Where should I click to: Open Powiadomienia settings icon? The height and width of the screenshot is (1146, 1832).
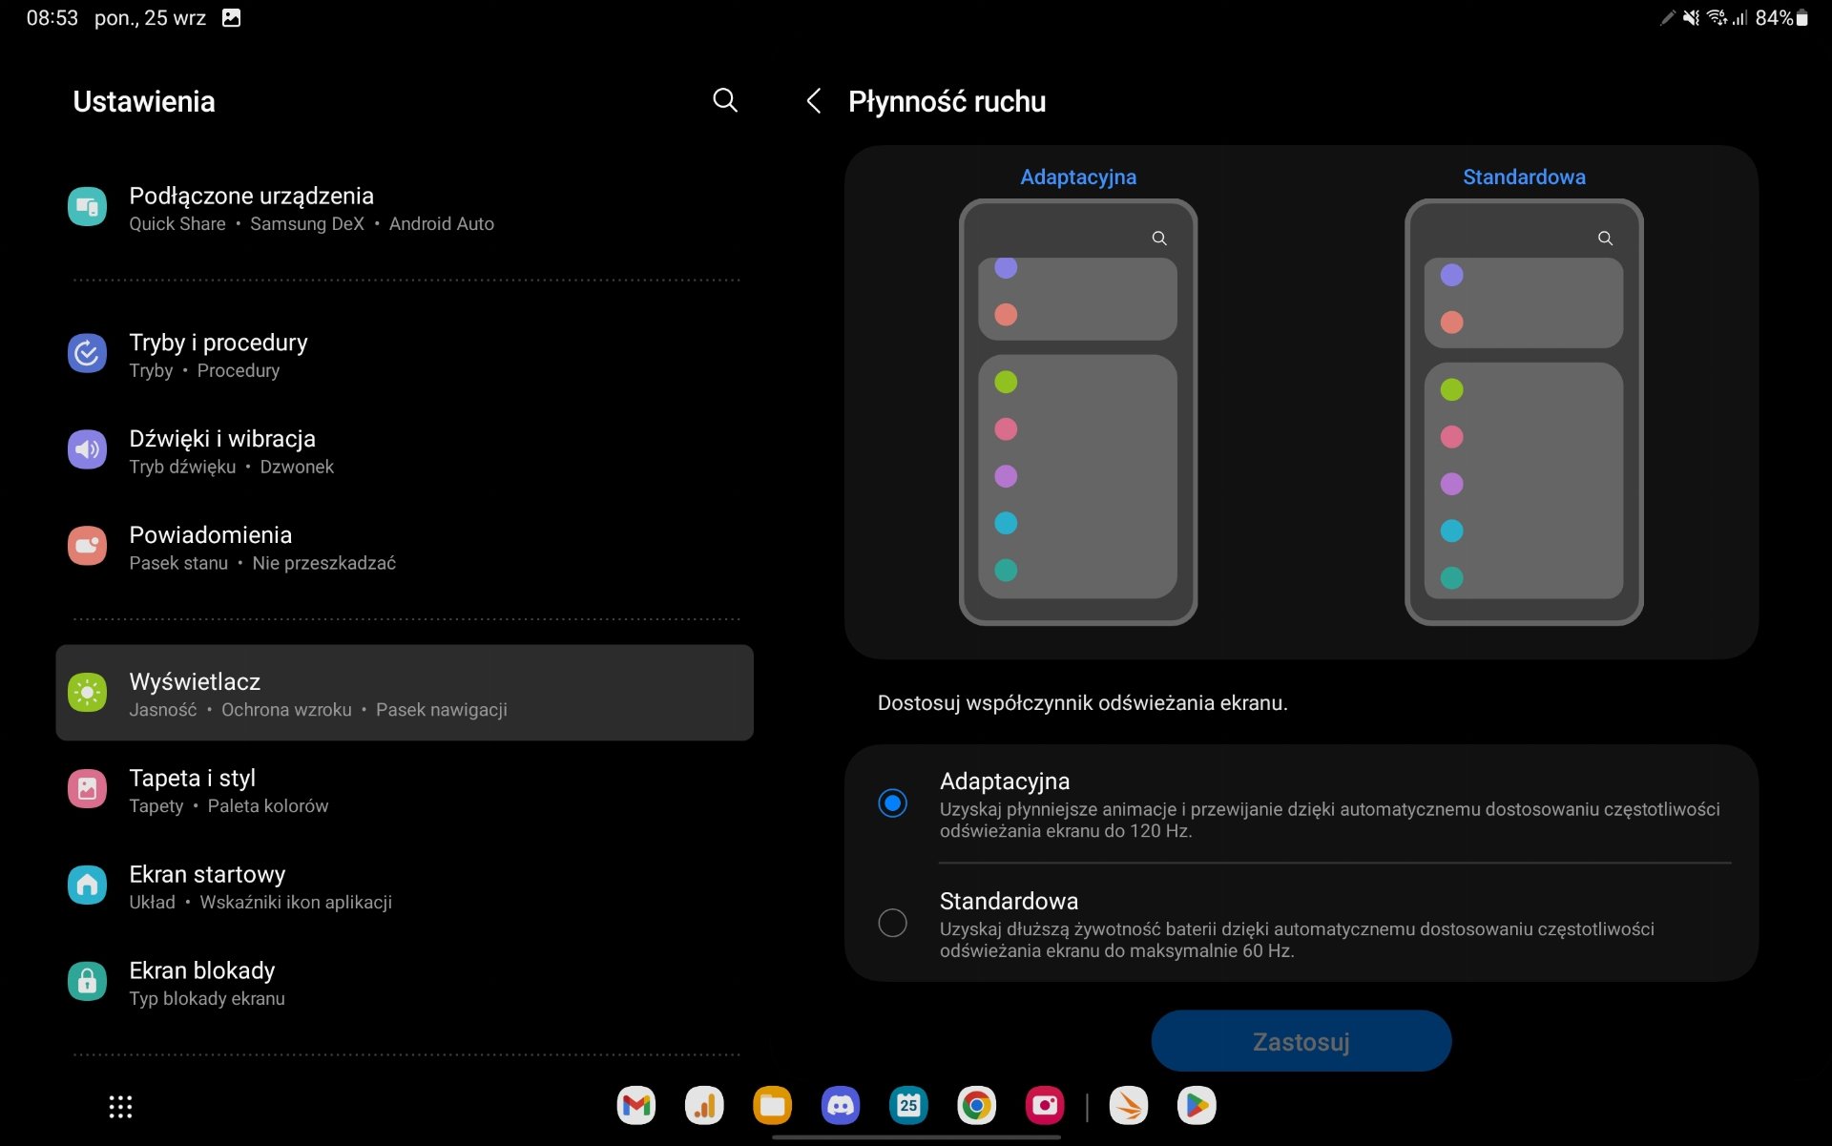click(x=87, y=546)
